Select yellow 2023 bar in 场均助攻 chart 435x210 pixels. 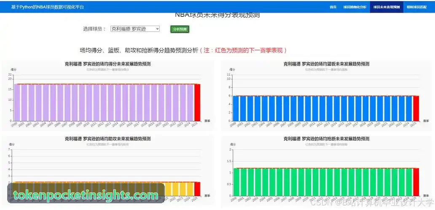pyautogui.click(x=183, y=189)
